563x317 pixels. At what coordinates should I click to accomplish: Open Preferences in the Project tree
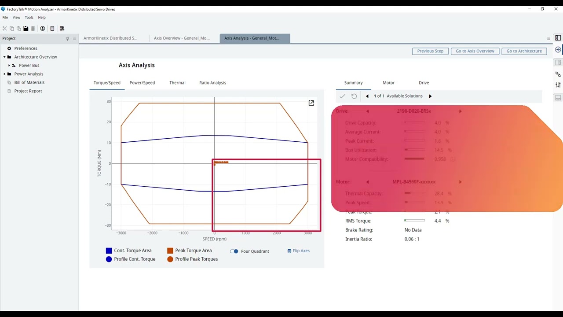[26, 48]
